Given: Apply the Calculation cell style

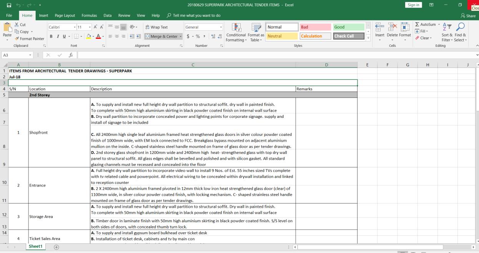Looking at the screenshot, I should click(x=315, y=36).
